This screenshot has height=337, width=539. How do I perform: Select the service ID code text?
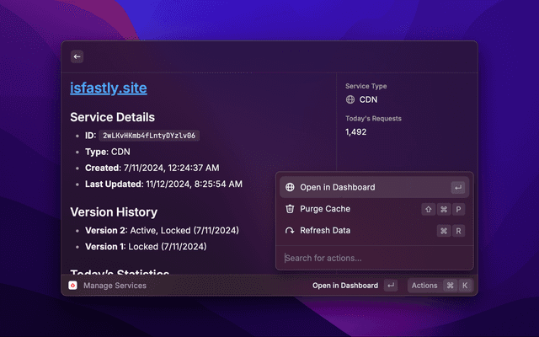click(x=148, y=135)
